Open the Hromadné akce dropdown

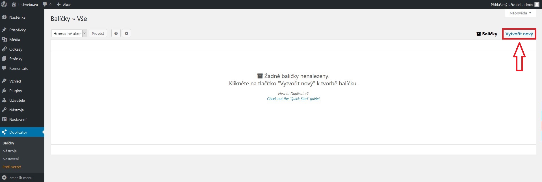[69, 34]
